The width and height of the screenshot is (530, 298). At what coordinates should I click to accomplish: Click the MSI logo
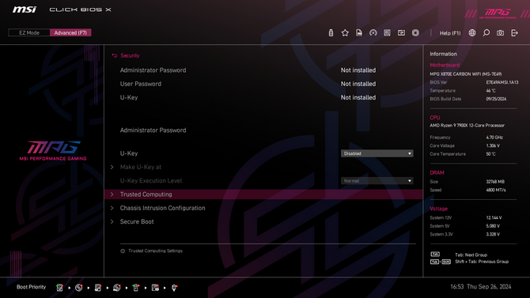tap(25, 9)
